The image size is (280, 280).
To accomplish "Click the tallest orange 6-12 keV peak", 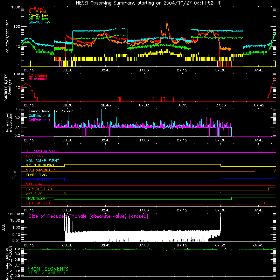I will click(x=167, y=24).
